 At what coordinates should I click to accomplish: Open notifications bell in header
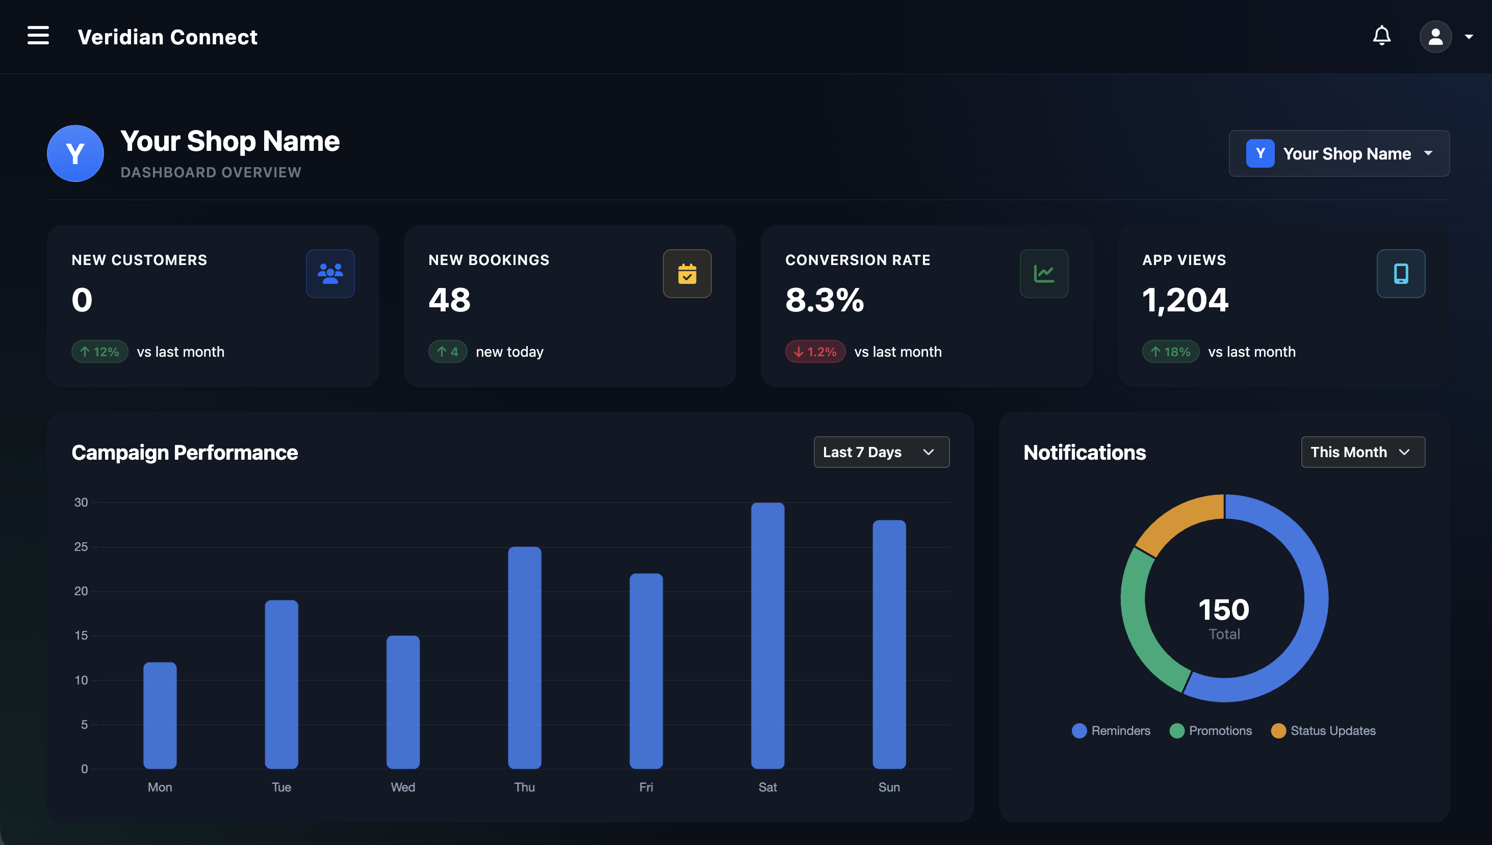pos(1382,36)
